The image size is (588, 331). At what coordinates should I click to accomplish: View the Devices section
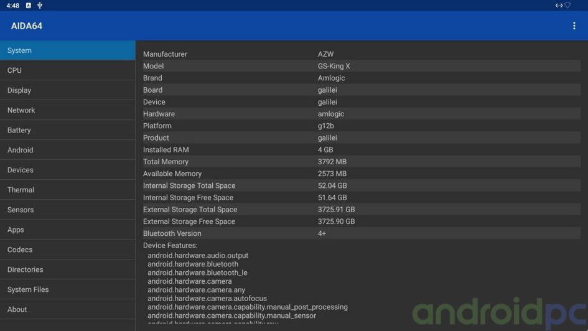pyautogui.click(x=67, y=169)
